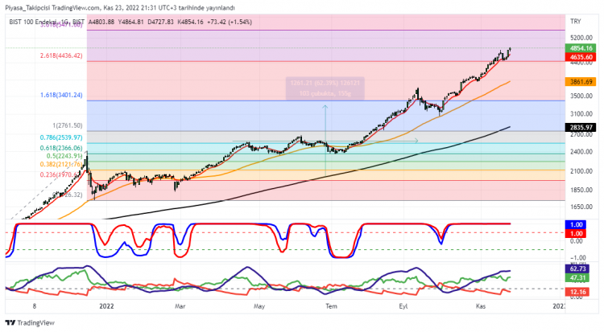Image resolution: width=604 pixels, height=332 pixels.
Task: Click the 2.618(4436.42) Fibonacci level label
Action: point(61,55)
